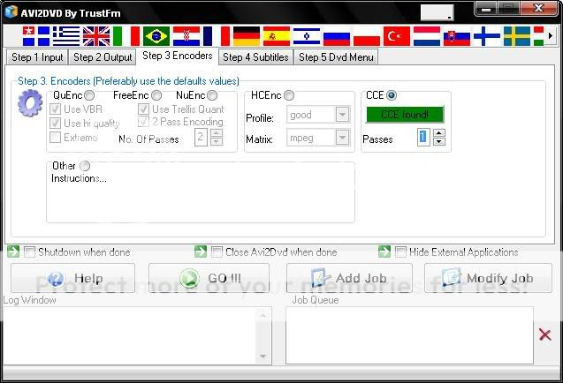
Task: Click the Help button
Action: (x=72, y=278)
